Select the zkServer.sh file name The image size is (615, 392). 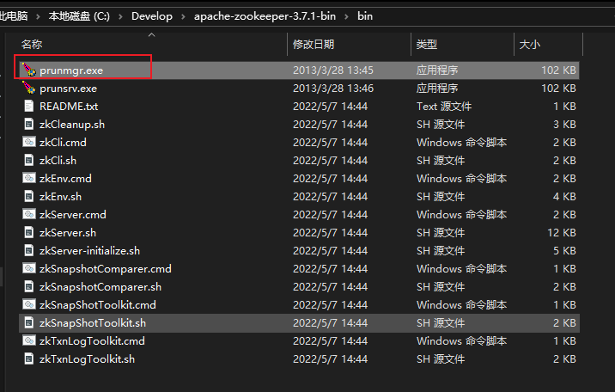point(68,233)
